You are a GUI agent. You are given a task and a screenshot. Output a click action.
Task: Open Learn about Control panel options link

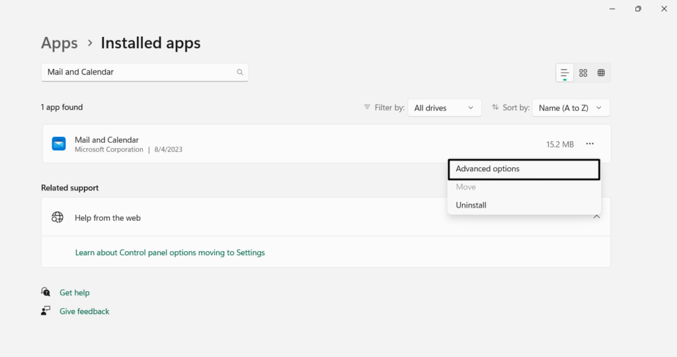coord(170,253)
